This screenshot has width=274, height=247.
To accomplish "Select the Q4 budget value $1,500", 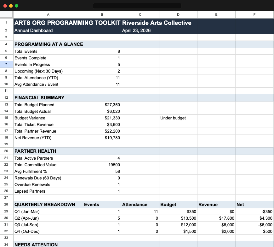I will 178,232.
